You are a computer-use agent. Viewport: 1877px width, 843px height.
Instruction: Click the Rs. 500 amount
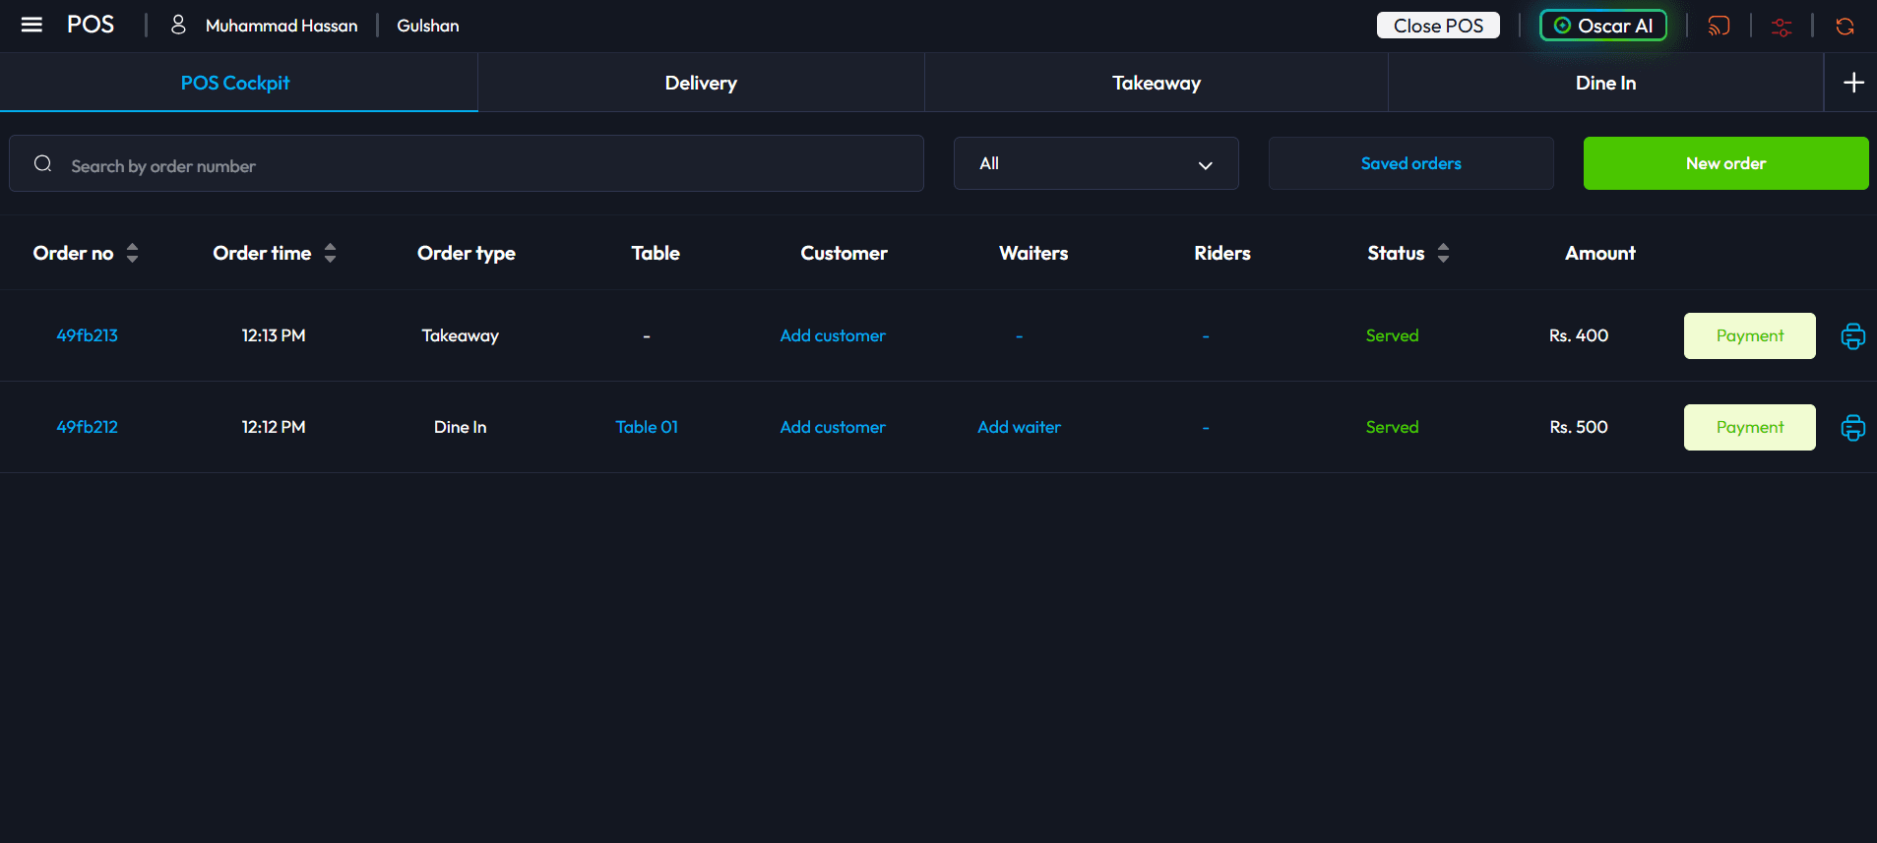(1579, 427)
